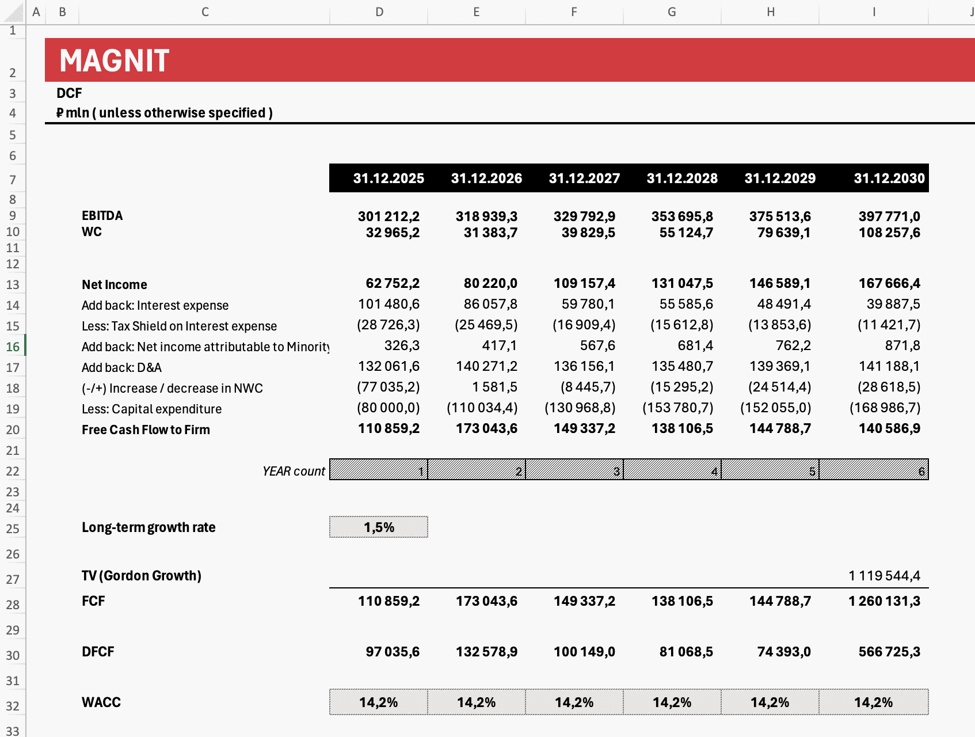Select column I header
Viewport: 975px width, 737px height.
pos(874,12)
